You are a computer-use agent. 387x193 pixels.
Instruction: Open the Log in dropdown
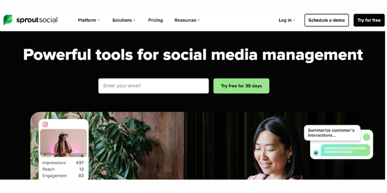287,20
